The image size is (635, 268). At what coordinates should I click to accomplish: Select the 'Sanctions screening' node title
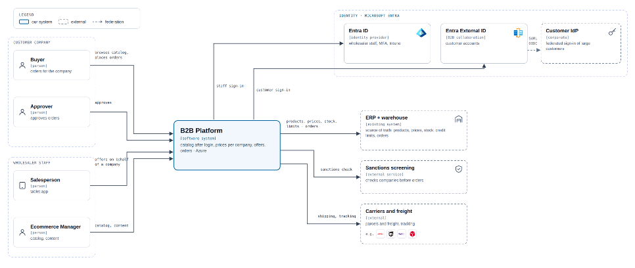(x=390, y=167)
